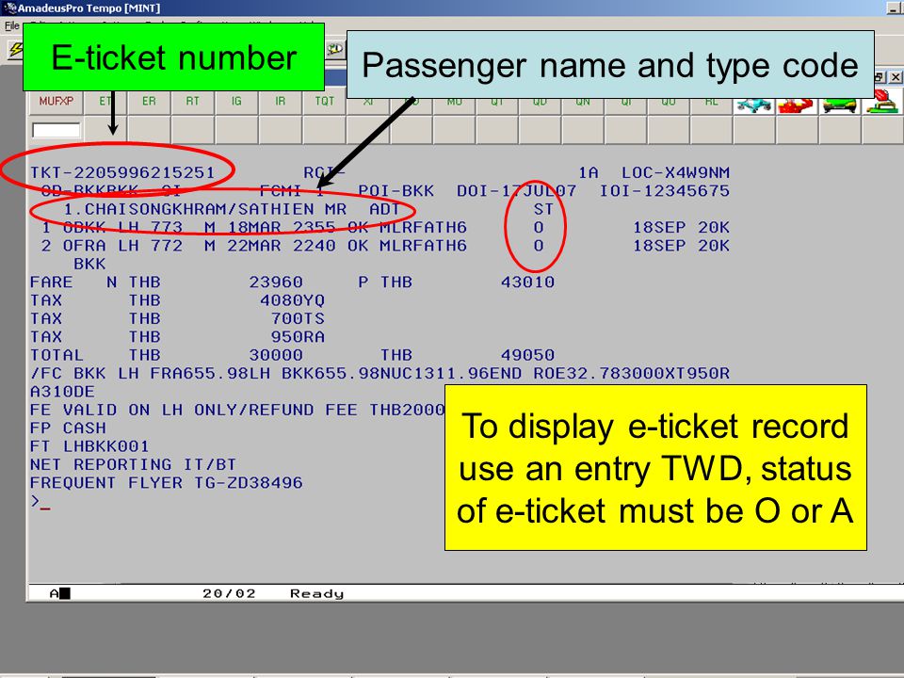Click the red vehicle toolbar icon
The height and width of the screenshot is (678, 904).
point(797,105)
